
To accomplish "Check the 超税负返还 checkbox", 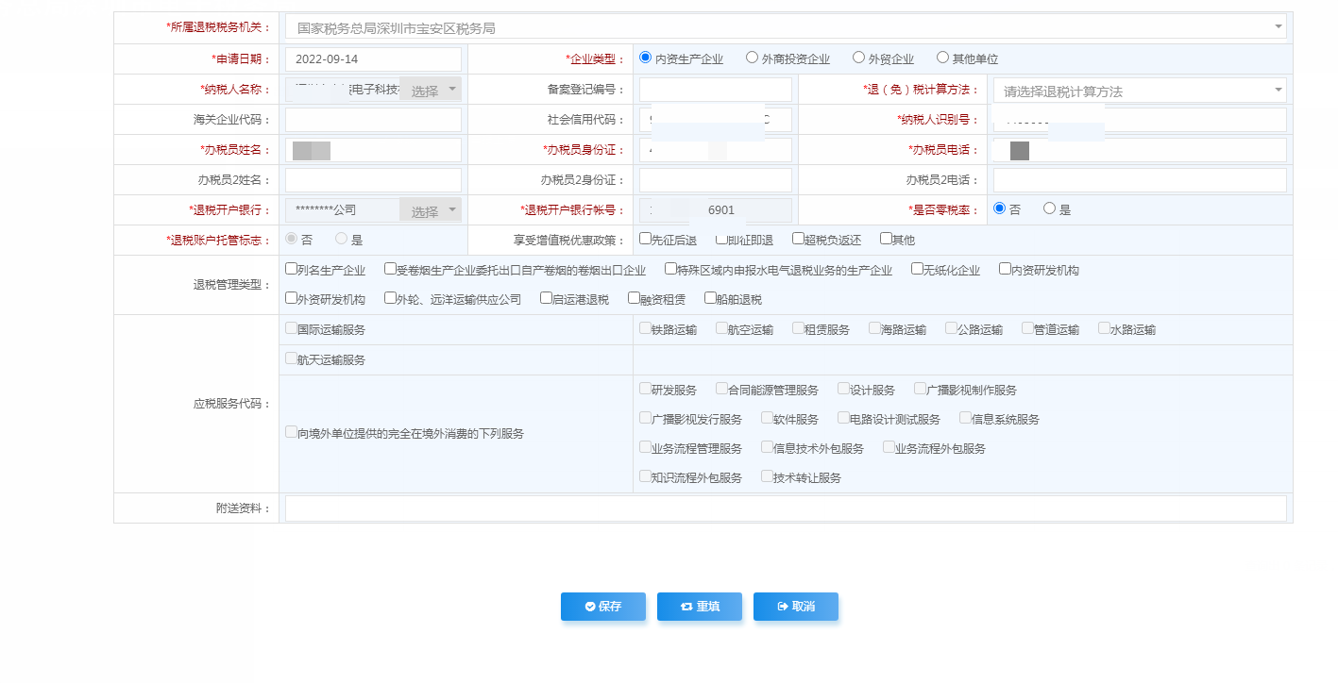I will coord(798,239).
